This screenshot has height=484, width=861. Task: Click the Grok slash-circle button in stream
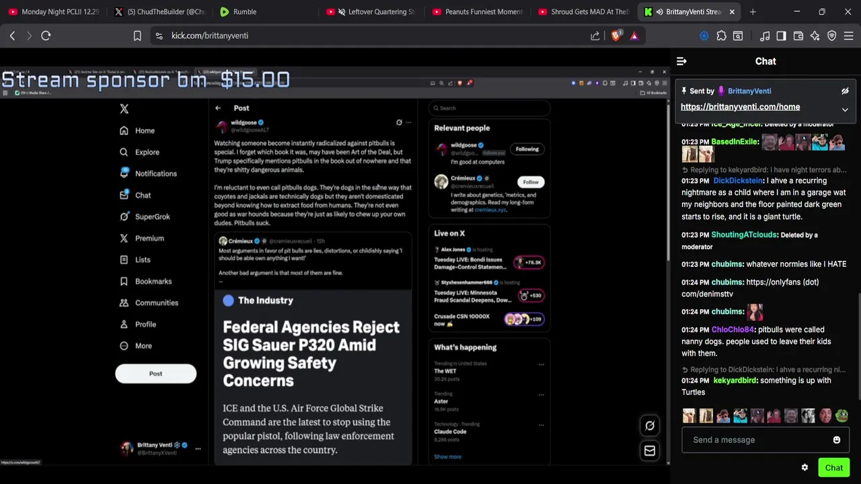coord(650,425)
